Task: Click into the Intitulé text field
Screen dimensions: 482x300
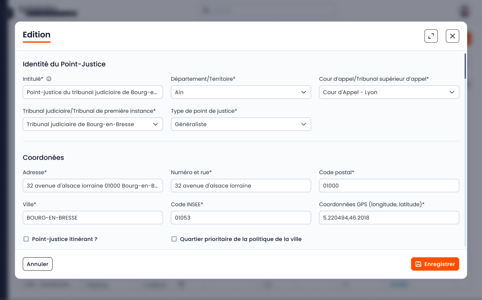Action: tap(92, 92)
